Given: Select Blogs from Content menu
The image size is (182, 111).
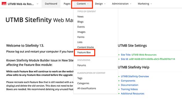Looking at the screenshot, I should 80,22.
